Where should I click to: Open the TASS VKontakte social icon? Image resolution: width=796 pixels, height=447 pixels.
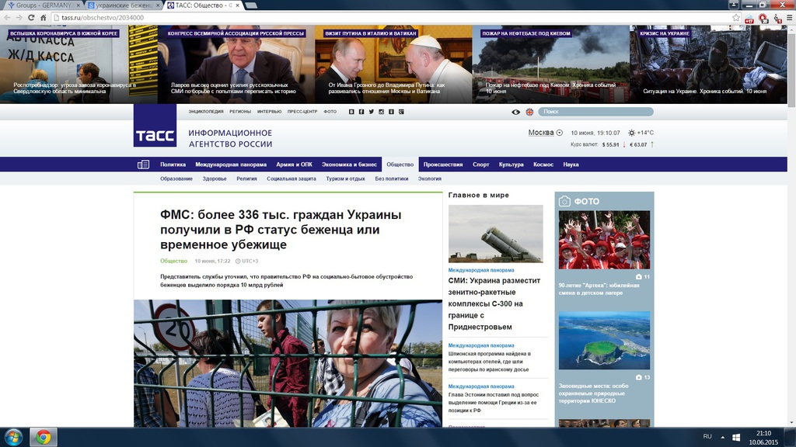click(x=351, y=112)
